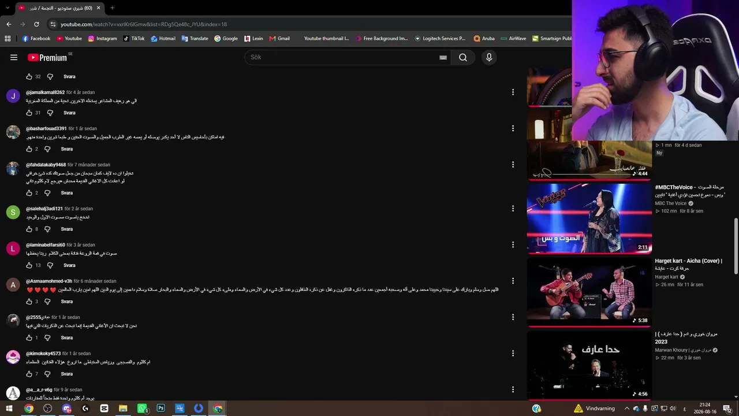Image resolution: width=739 pixels, height=416 pixels.
Task: Dislike the comment by @2555
Action: pos(48,338)
